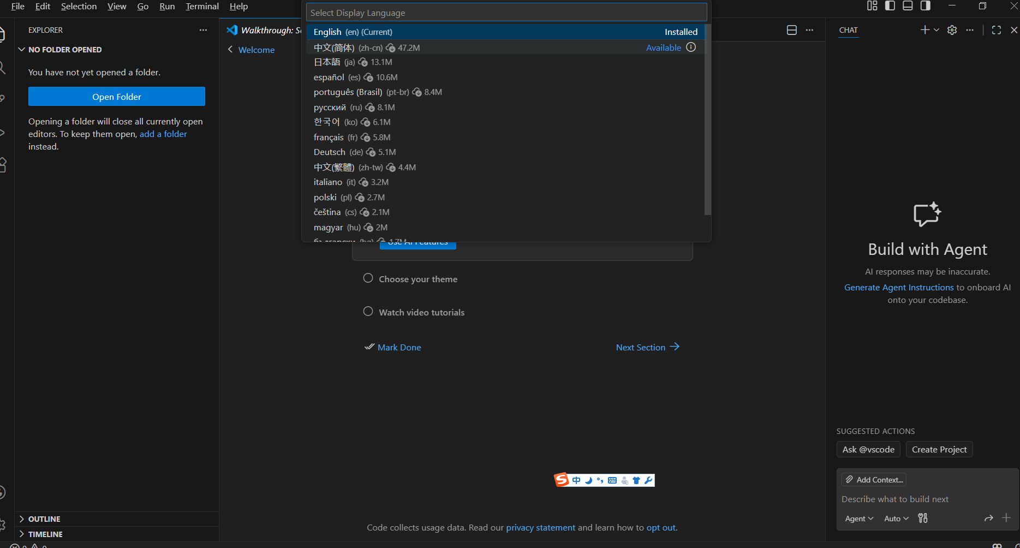Select the Choose your theme step circle
1020x548 pixels.
click(368, 278)
